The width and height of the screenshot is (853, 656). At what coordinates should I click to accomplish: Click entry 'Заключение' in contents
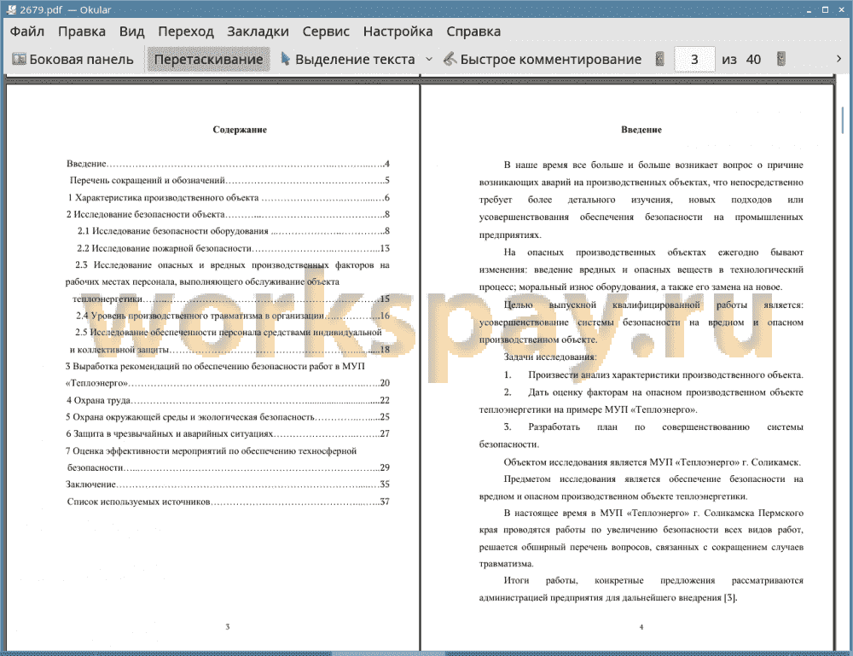point(228,485)
